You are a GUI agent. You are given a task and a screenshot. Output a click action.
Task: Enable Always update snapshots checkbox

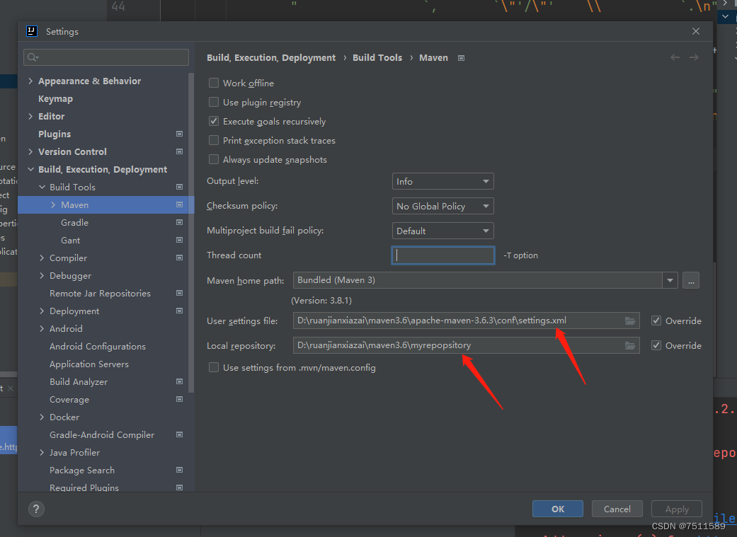(x=214, y=159)
